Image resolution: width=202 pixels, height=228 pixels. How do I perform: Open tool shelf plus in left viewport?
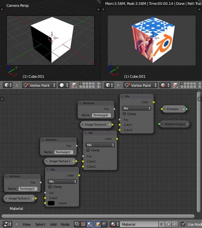pos(2,9)
